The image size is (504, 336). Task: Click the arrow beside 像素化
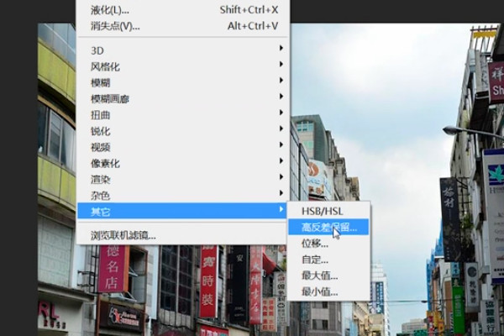coord(281,160)
